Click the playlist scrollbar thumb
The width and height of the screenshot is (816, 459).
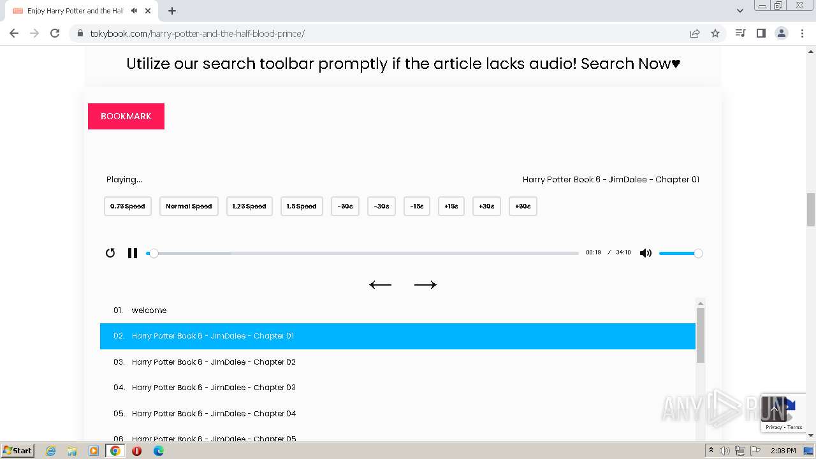[701, 335]
